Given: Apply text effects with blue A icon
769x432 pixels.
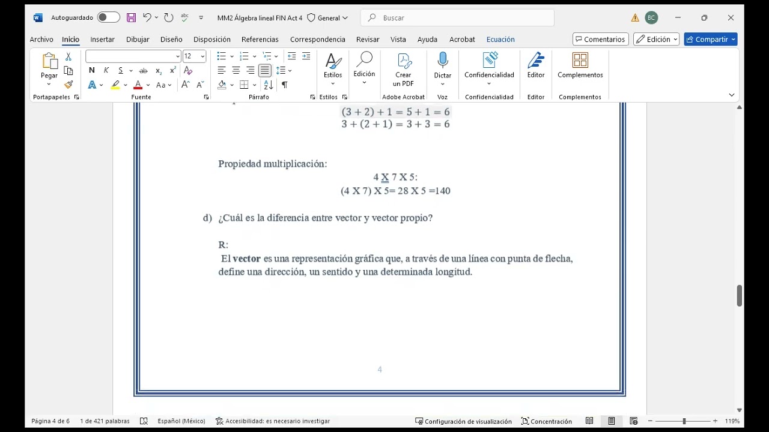Looking at the screenshot, I should [92, 85].
